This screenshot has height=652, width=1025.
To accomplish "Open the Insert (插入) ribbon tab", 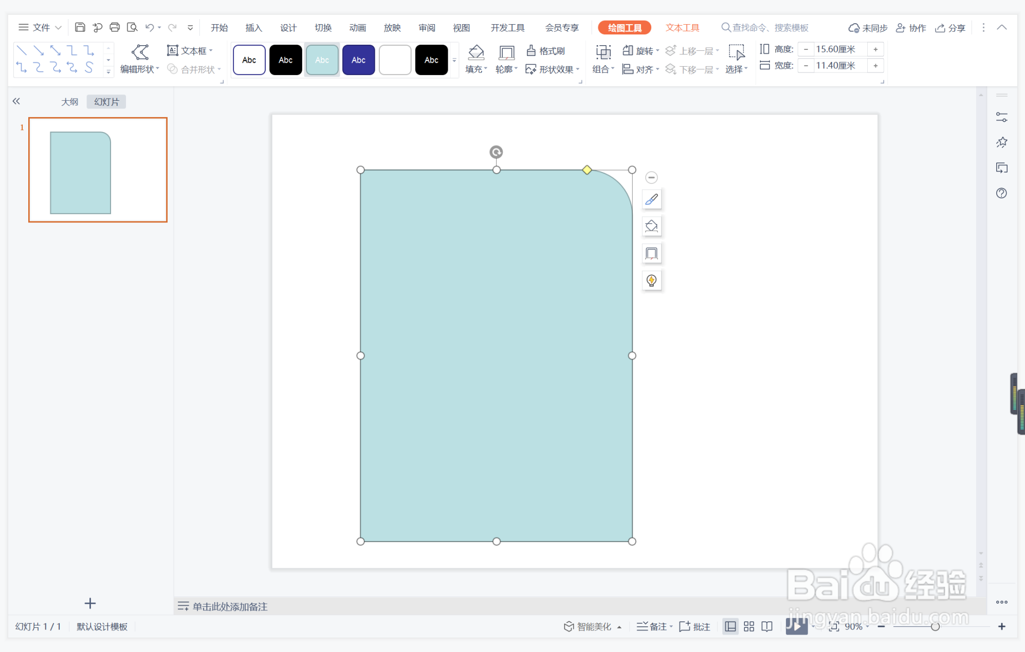I will 253,28.
